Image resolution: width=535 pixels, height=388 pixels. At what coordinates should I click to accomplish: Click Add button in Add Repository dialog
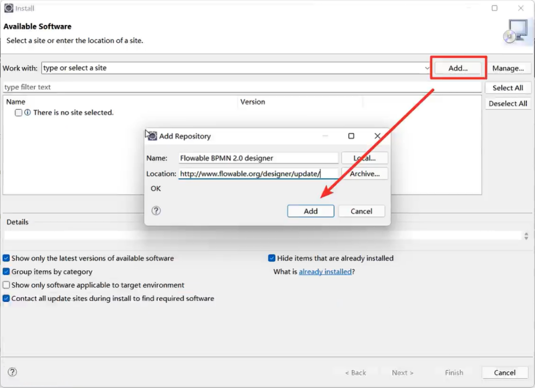311,211
